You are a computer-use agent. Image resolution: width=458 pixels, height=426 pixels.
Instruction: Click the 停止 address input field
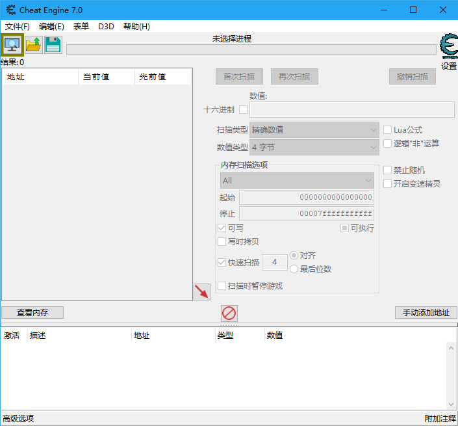tap(307, 213)
